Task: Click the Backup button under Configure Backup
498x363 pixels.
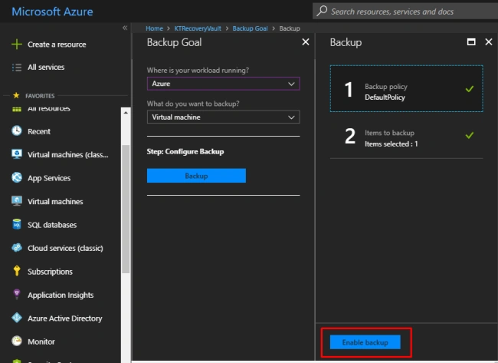Action: (x=196, y=176)
